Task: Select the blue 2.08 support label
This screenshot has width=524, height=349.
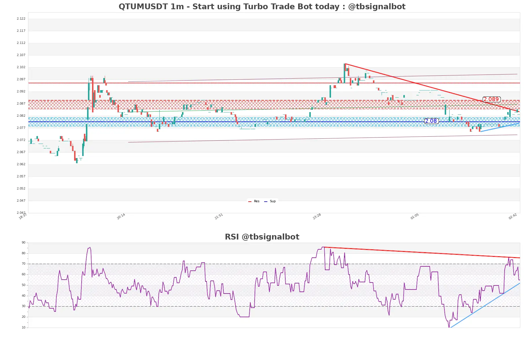Action: coord(431,121)
